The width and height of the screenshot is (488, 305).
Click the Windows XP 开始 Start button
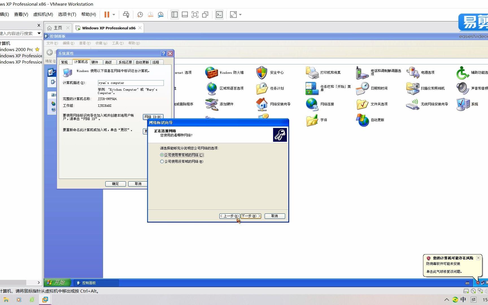pyautogui.click(x=57, y=282)
